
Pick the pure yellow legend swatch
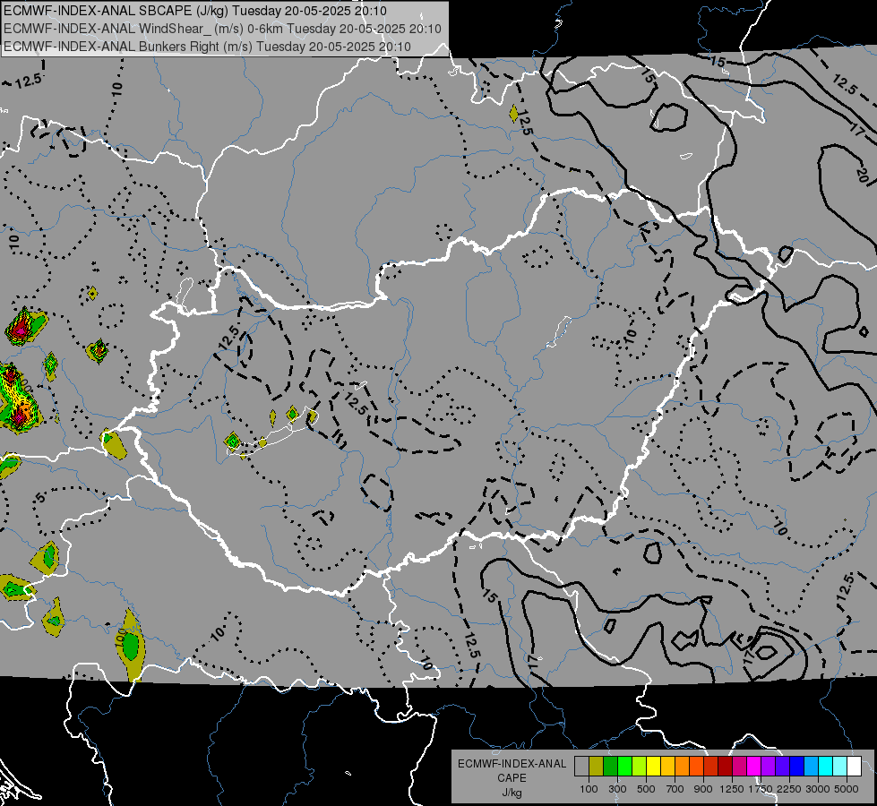[653, 766]
